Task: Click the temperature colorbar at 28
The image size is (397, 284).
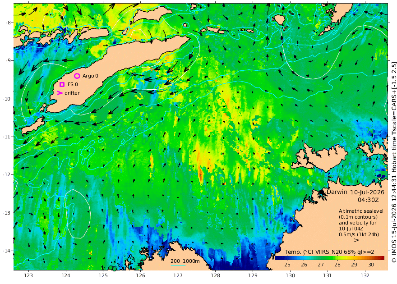Action: pos(337,258)
